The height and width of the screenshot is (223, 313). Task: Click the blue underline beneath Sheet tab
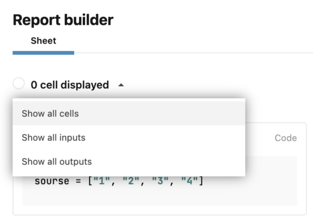click(43, 53)
